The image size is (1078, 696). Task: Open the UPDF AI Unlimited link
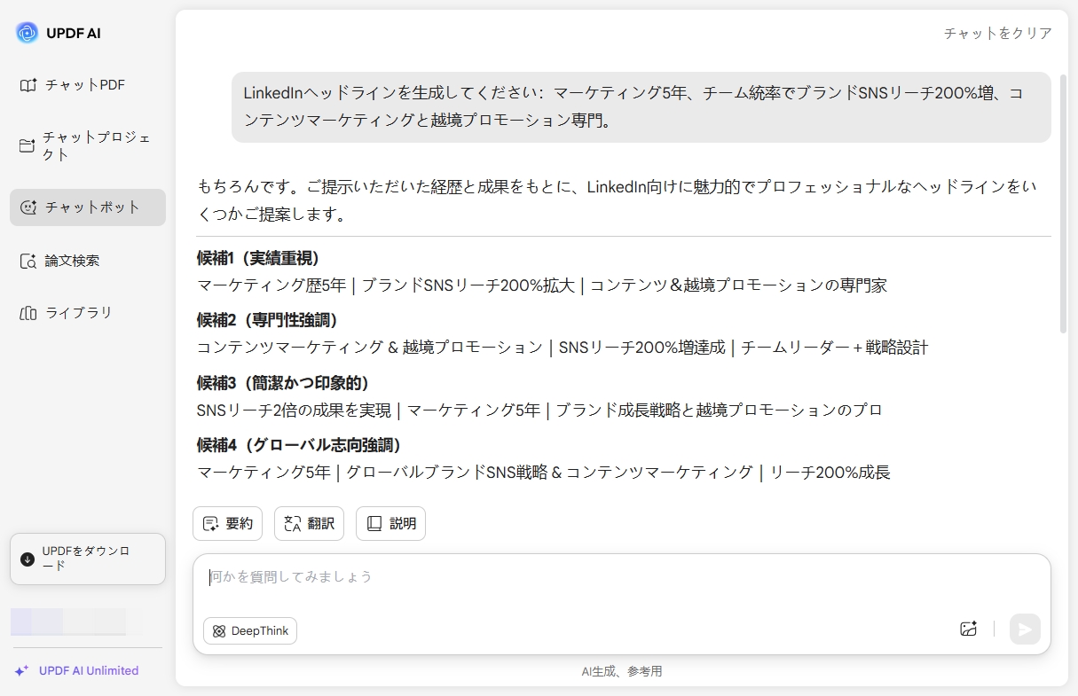pos(77,671)
